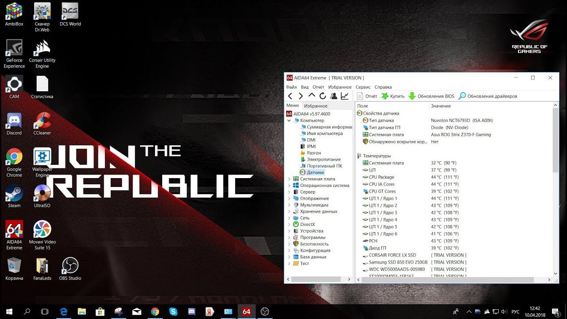Open GeForce Experience desktop icon
Viewport: 567px width, 319px height.
click(14, 54)
